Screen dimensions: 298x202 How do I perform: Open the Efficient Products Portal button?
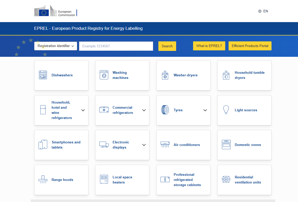click(x=250, y=46)
